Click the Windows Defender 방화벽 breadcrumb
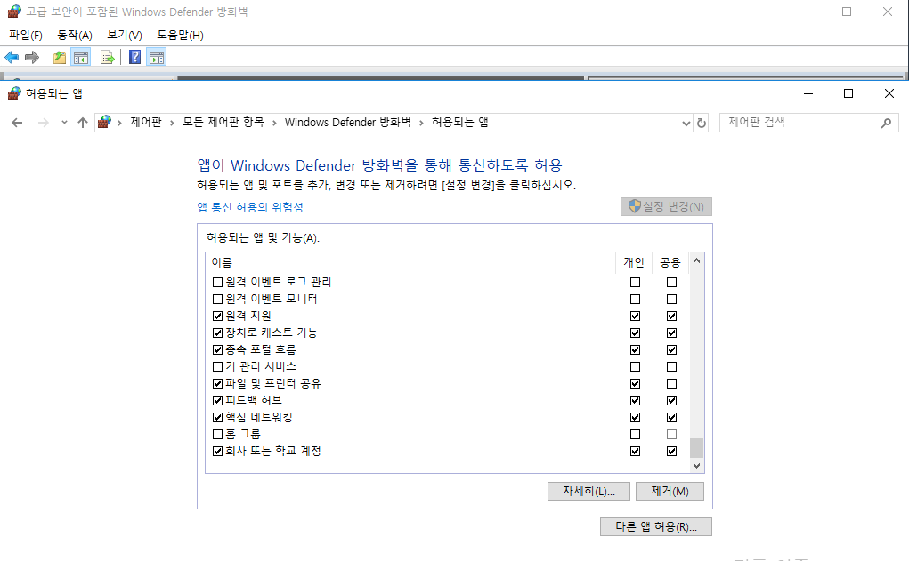This screenshot has height=561, width=909. tap(347, 122)
